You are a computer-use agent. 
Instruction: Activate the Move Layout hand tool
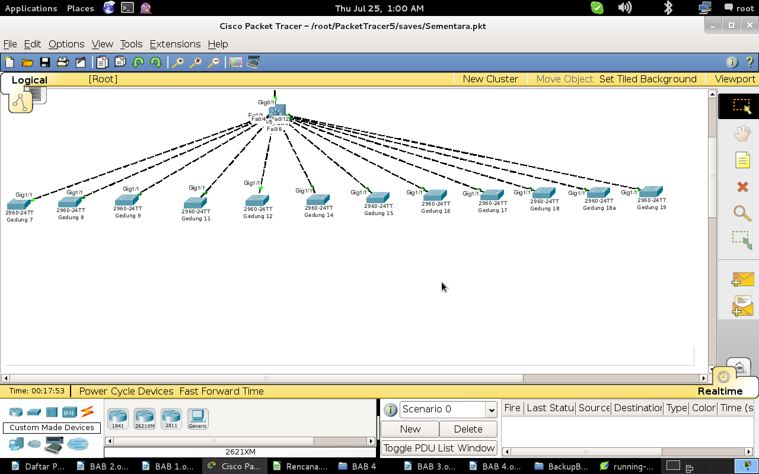(742, 134)
